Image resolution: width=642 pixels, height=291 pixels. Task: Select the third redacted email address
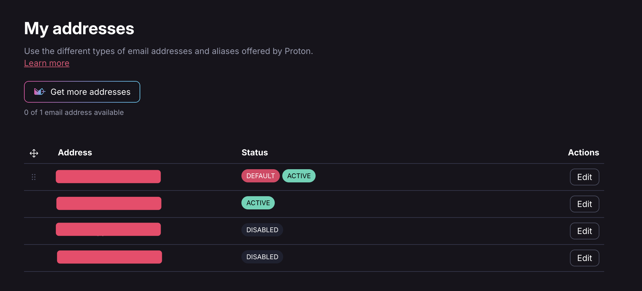point(108,229)
